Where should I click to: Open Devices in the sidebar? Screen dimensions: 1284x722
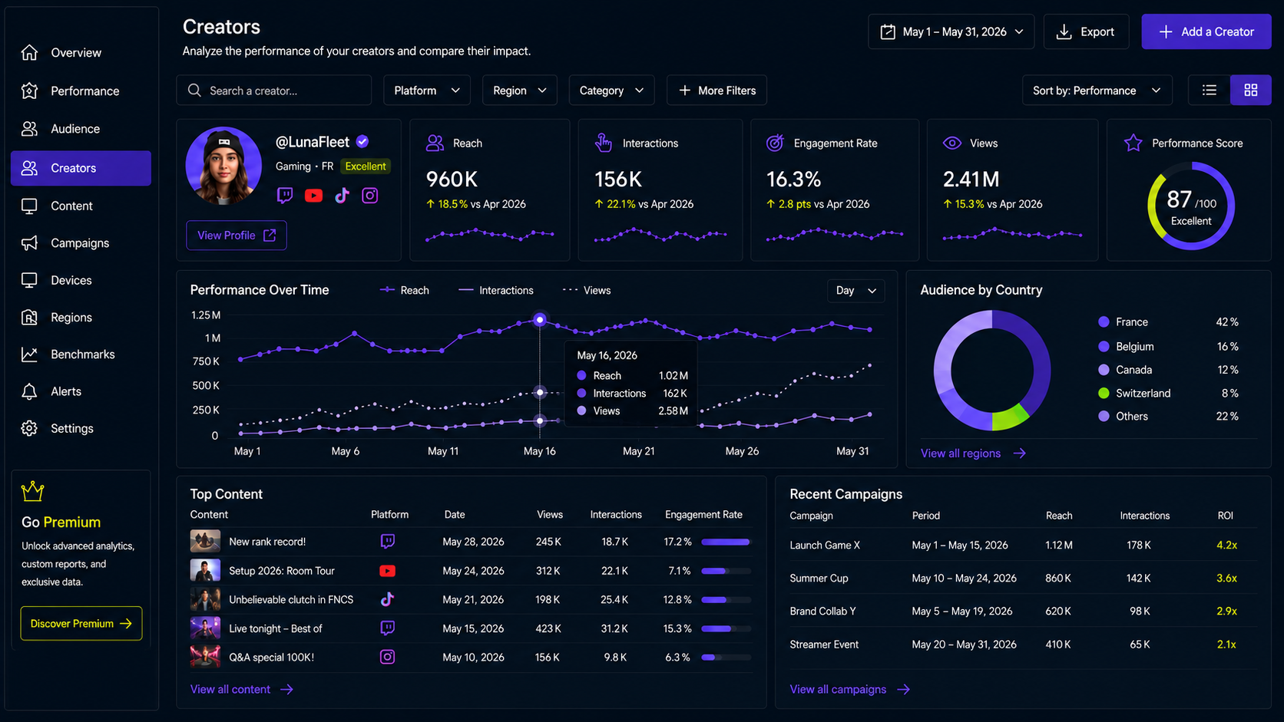pos(81,280)
